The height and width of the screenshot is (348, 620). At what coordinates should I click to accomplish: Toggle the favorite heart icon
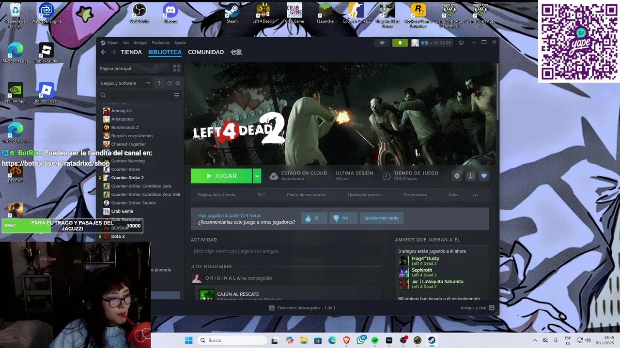click(483, 176)
